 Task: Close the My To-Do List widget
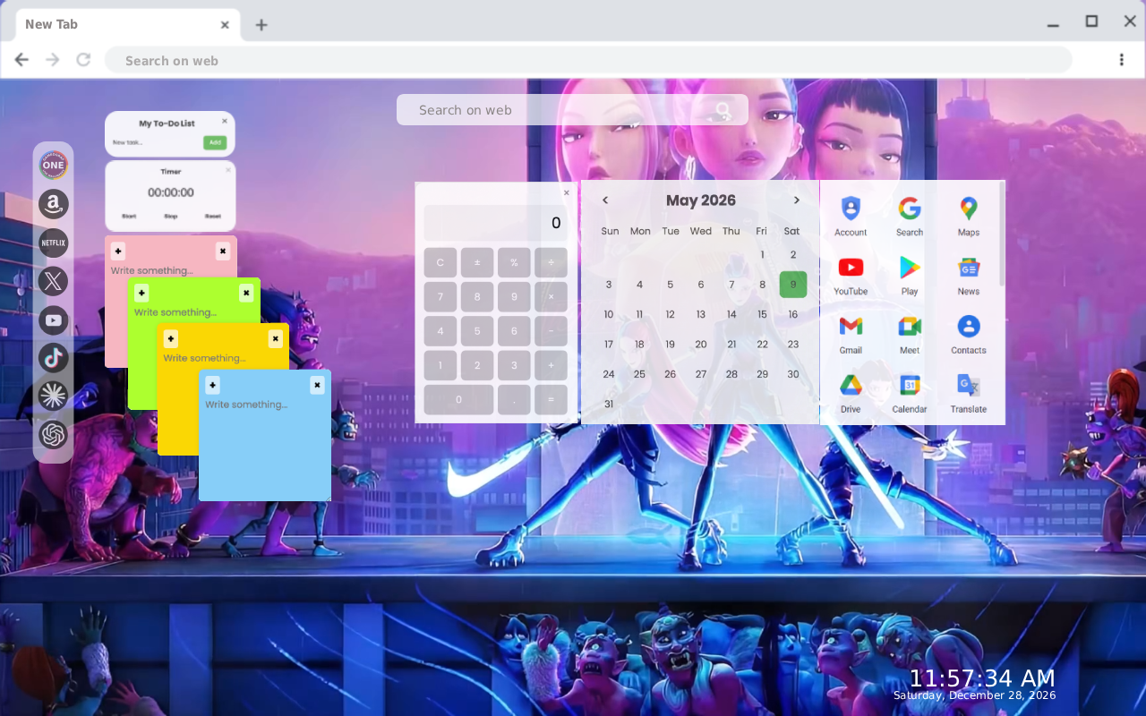225,121
